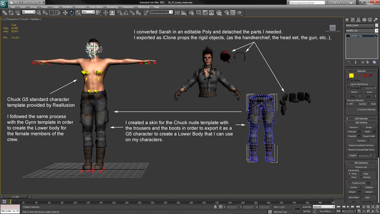Select Face constraint radio button
This screenshot has height=214, width=380.
pos(350,177)
